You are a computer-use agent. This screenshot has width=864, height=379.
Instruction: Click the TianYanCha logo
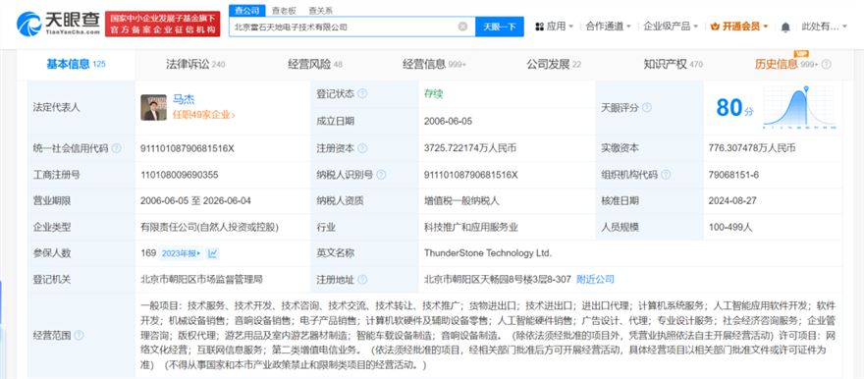tap(58, 24)
